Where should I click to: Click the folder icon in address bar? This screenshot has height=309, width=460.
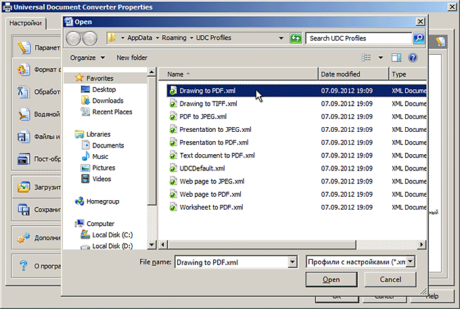(112, 38)
